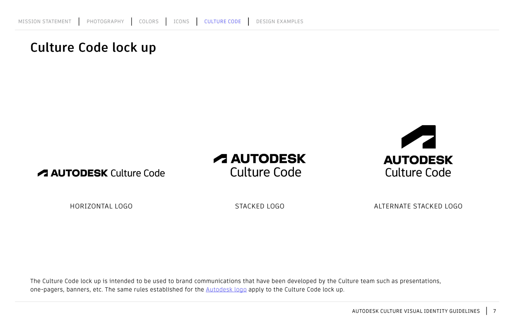Screen dimensions: 514x332
Task: Click the highlighted Culture Code tab
Action: (222, 21)
